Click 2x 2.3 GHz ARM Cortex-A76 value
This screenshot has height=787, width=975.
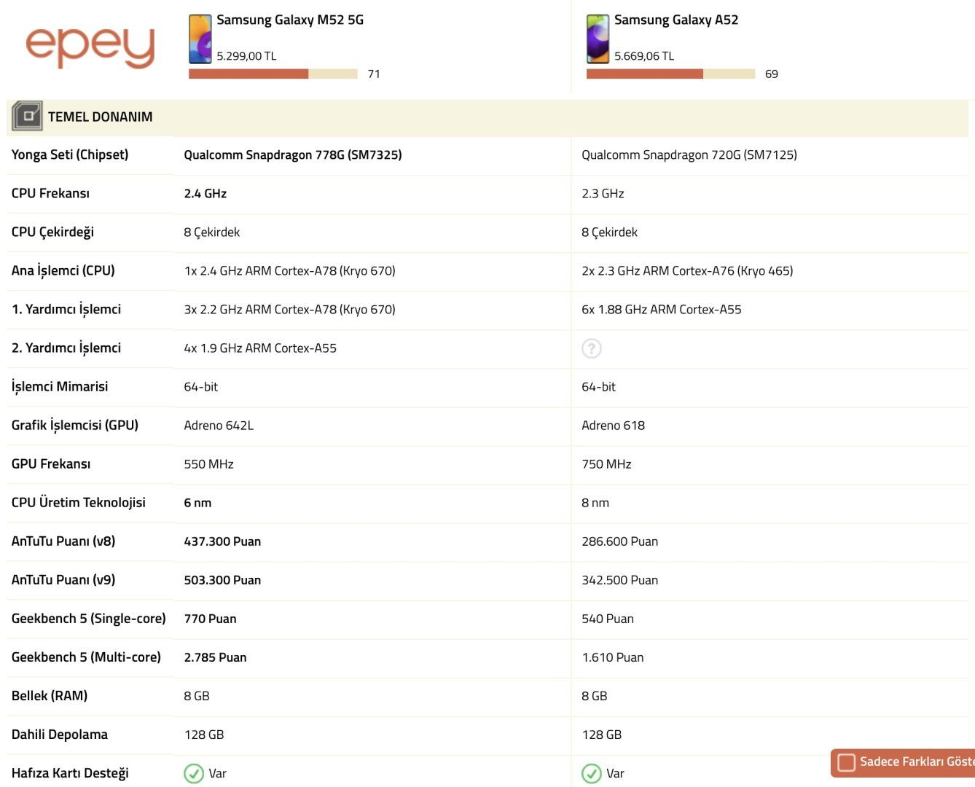pos(687,270)
